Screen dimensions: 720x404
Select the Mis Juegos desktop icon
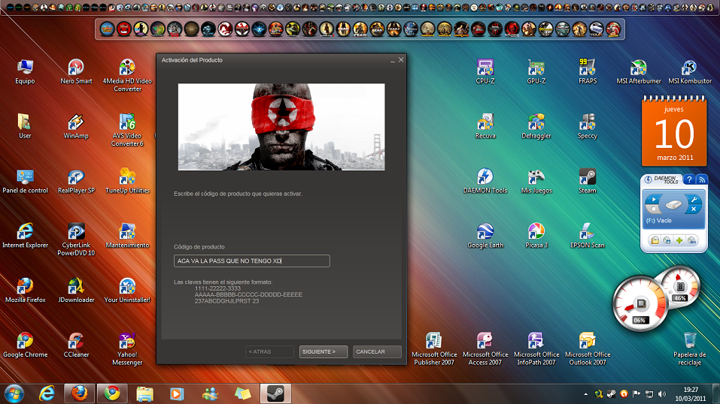[536, 182]
